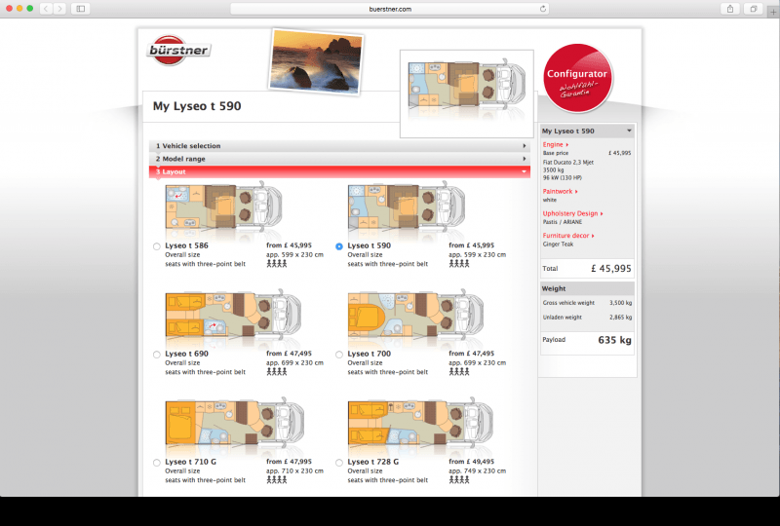This screenshot has width=780, height=526.
Task: Open the My Lyseo t 590 summary dropdown
Action: (629, 131)
